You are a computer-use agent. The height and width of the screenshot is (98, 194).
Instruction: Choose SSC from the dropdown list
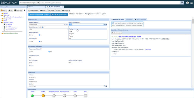pos(88,38)
